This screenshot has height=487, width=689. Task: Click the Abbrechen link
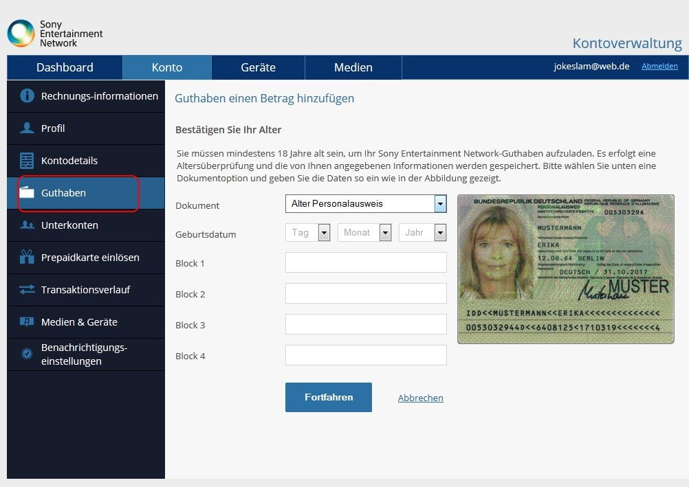421,398
